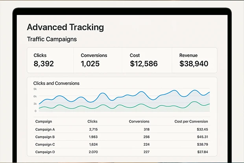Sort table by Clicks column header
The width and height of the screenshot is (244, 163).
coord(92,121)
